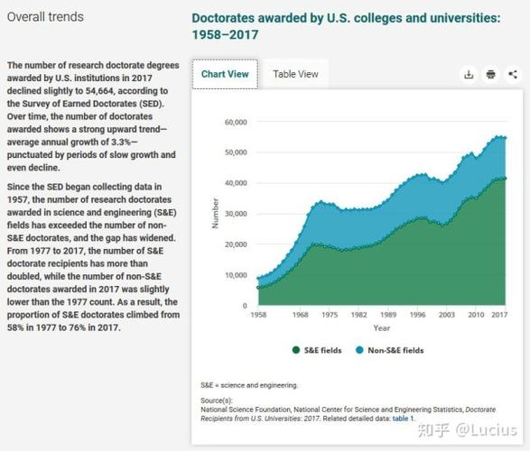530x451 pixels.
Task: Click the chart title about doctorates awarded
Action: click(346, 26)
